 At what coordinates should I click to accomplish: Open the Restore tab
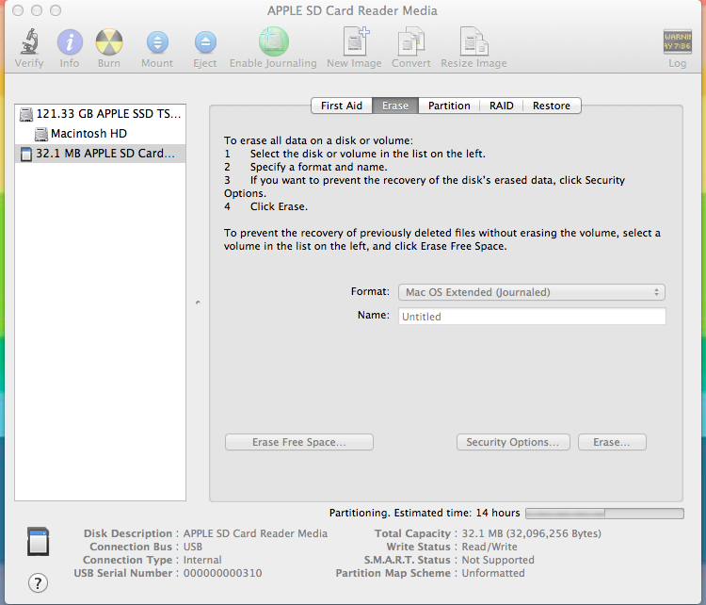(x=552, y=106)
